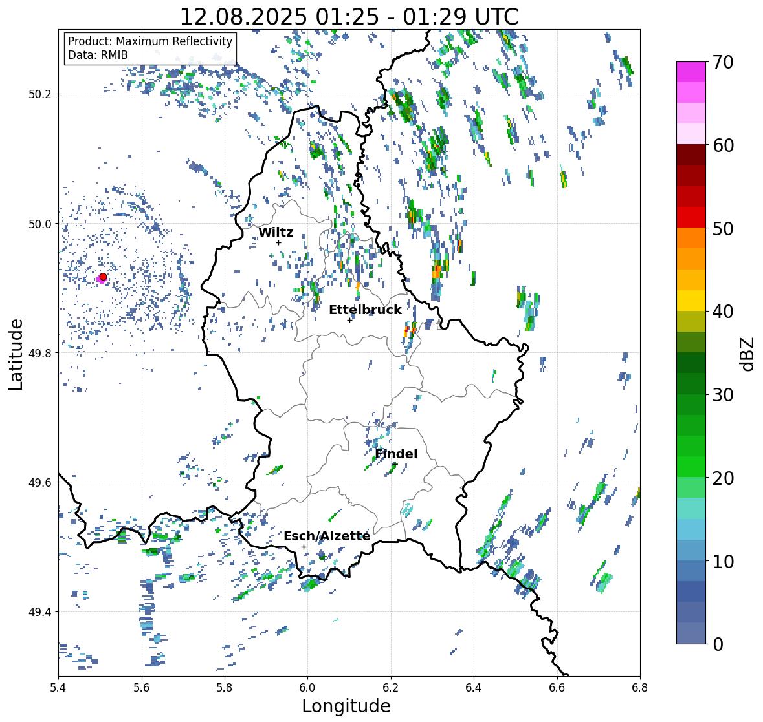Click the Ettelbruck city label

pyautogui.click(x=365, y=310)
